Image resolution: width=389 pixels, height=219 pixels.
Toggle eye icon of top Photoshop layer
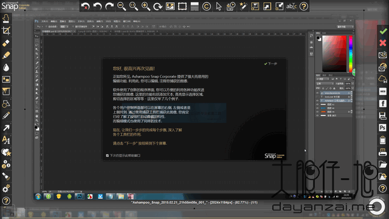317,93
